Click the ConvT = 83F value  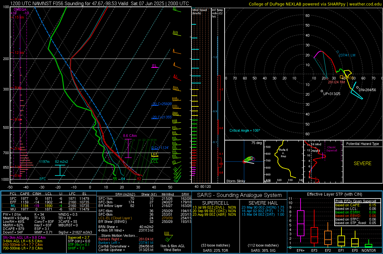[x=44, y=222]
